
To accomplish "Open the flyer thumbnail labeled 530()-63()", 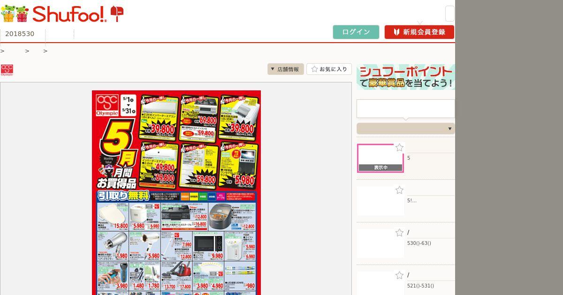I will (380, 243).
